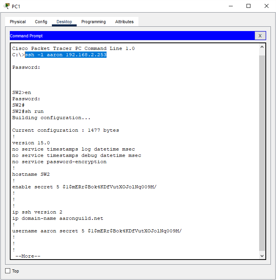Screen dimensions: 276x280
Task: Show the Attributes tab
Action: click(x=124, y=22)
